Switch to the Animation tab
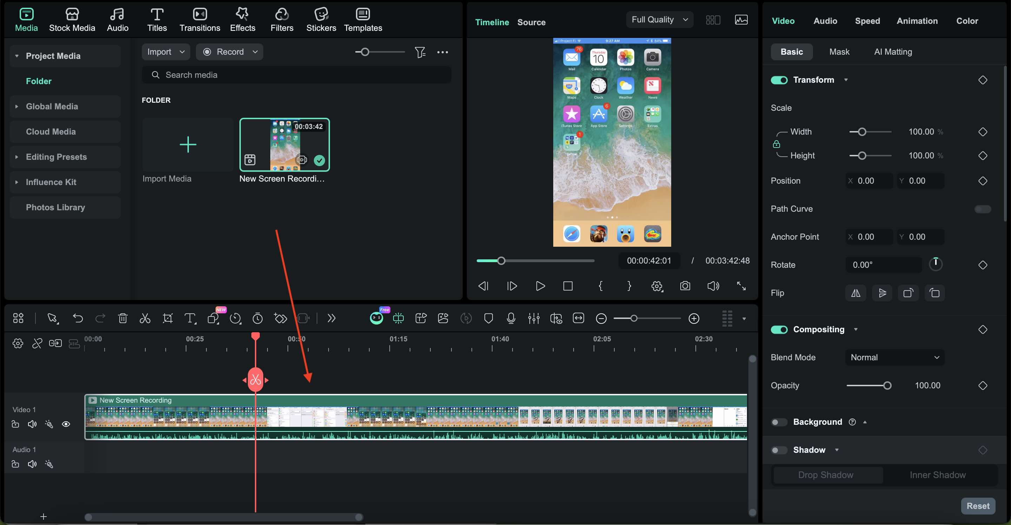This screenshot has height=525, width=1011. 917,21
